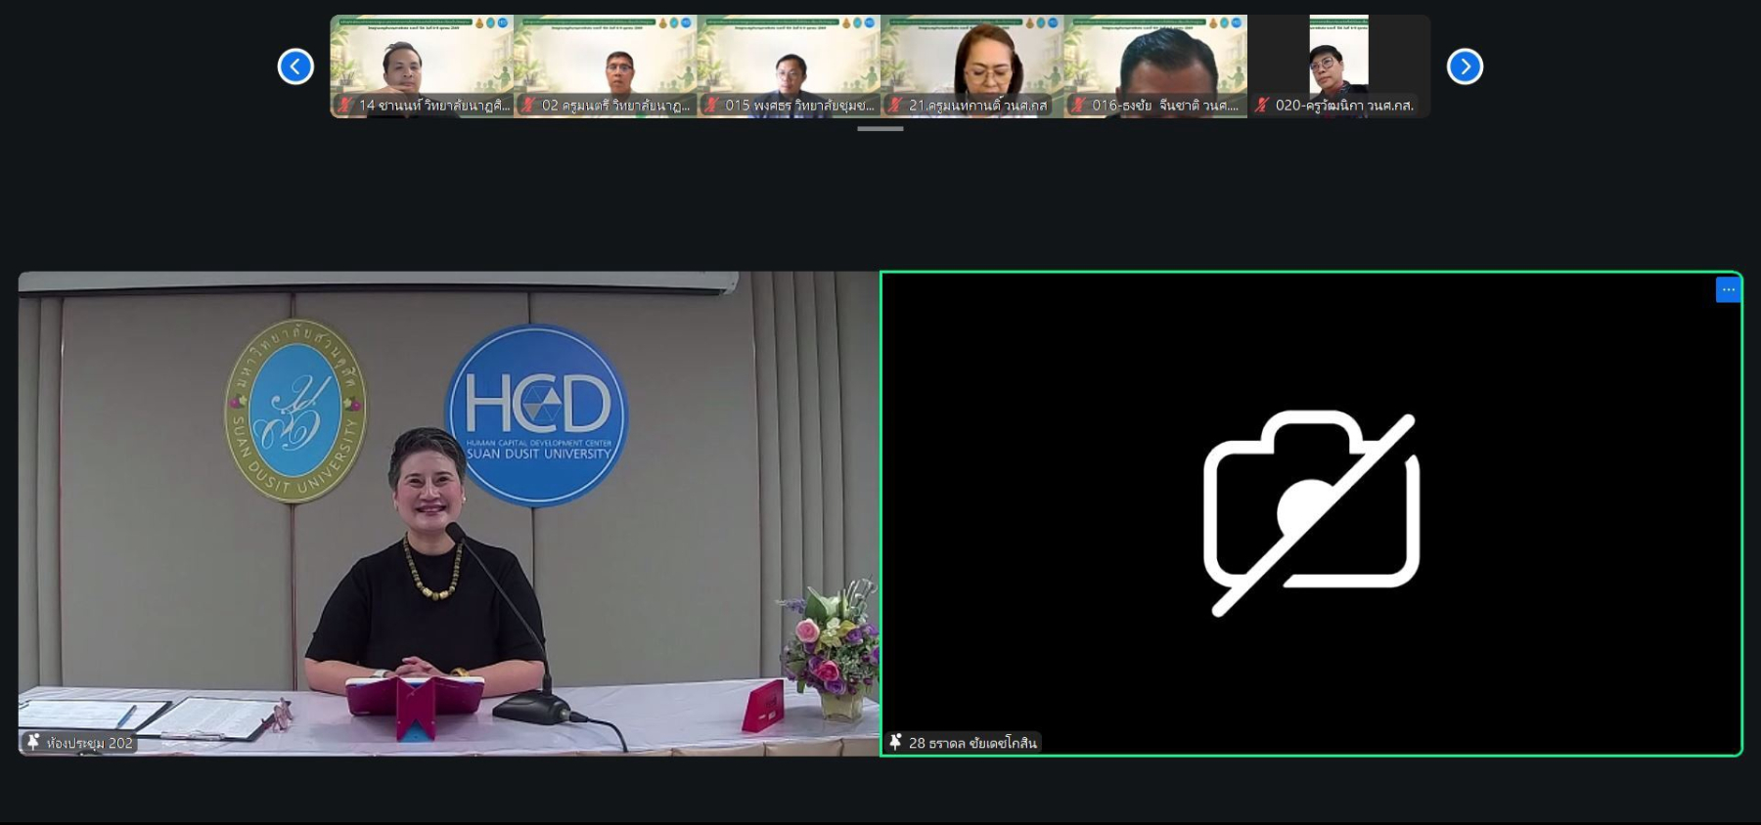The image size is (1761, 825).
Task: Click the camera-off tile of 28 ธราดล
Action: point(1311,513)
